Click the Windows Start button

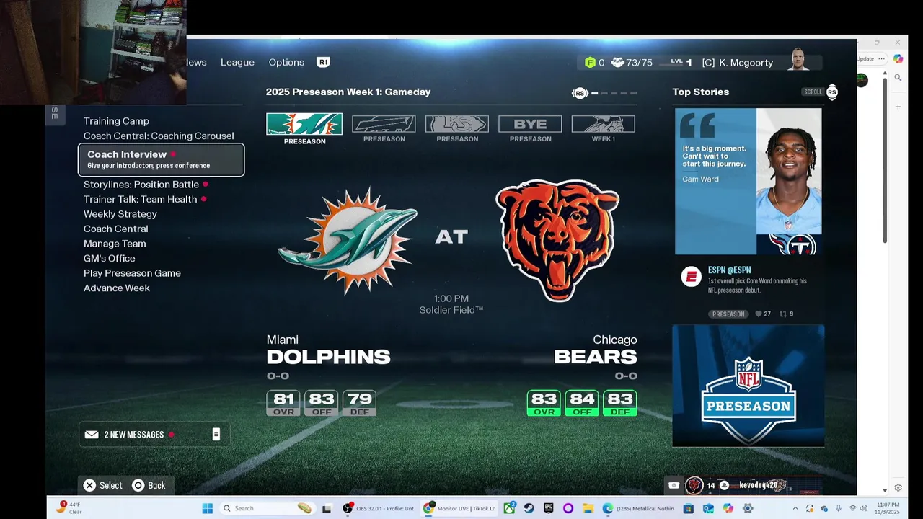tap(208, 508)
